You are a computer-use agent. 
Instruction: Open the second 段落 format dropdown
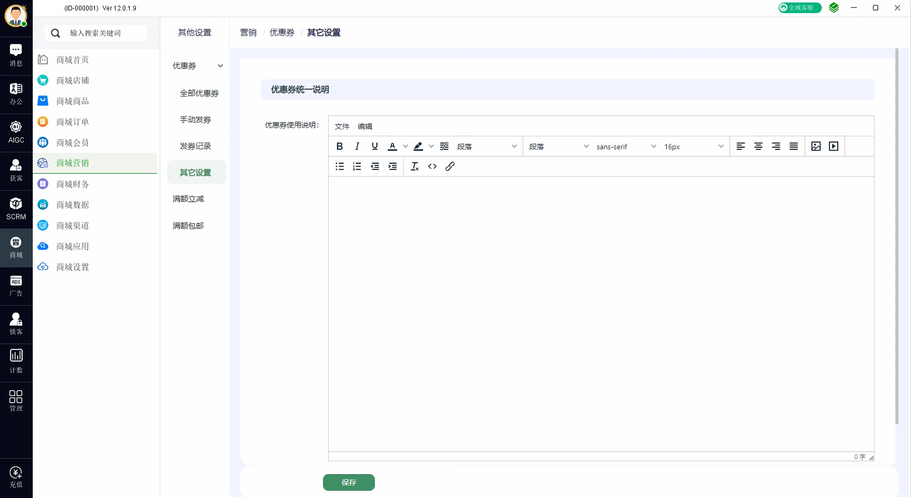(558, 147)
